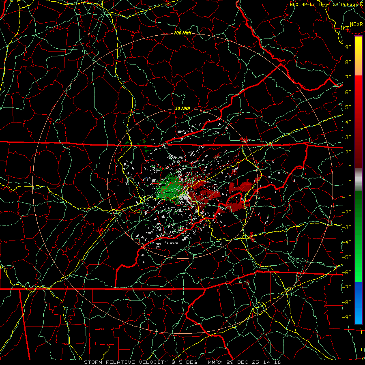
Task: Click the 0 knots scale label
Action: click(x=350, y=182)
